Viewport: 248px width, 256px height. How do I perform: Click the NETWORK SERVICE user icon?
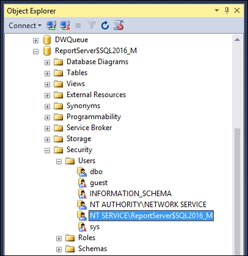point(82,205)
